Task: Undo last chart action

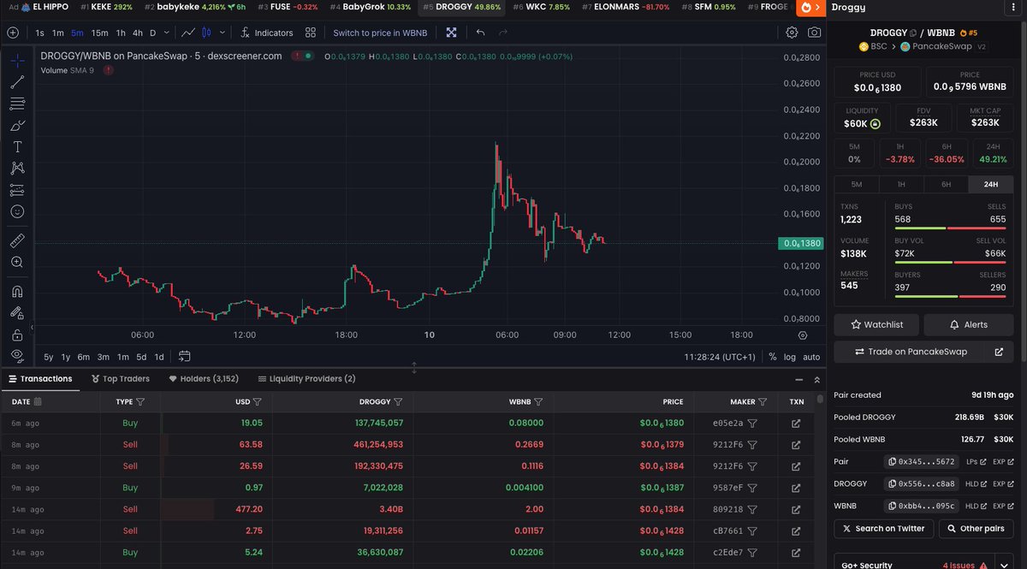Action: click(x=480, y=33)
